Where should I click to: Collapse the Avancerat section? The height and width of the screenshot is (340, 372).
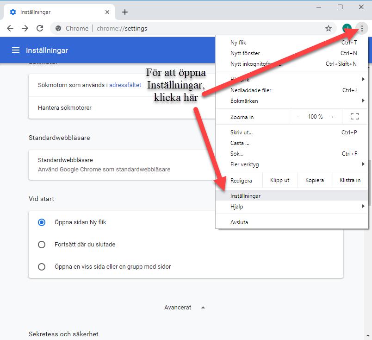(185, 308)
